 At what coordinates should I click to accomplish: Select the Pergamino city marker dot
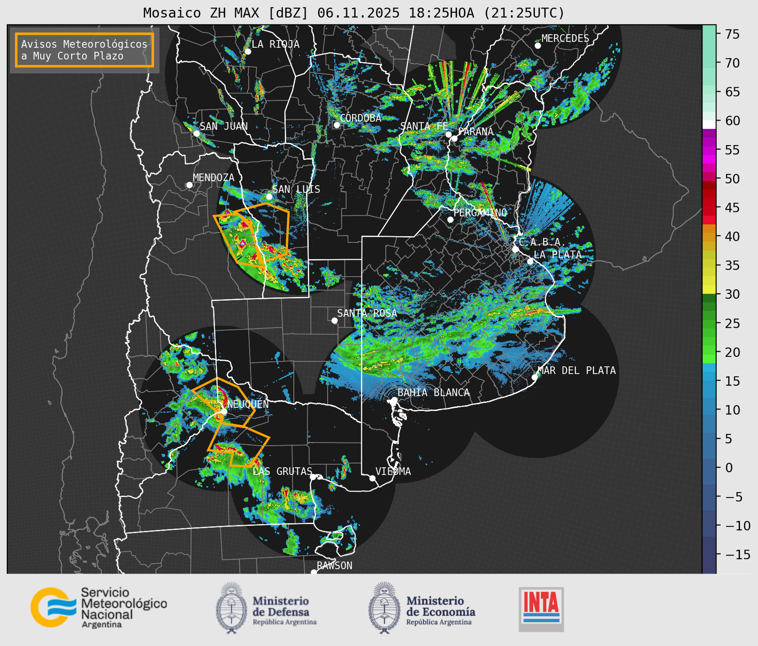click(450, 220)
